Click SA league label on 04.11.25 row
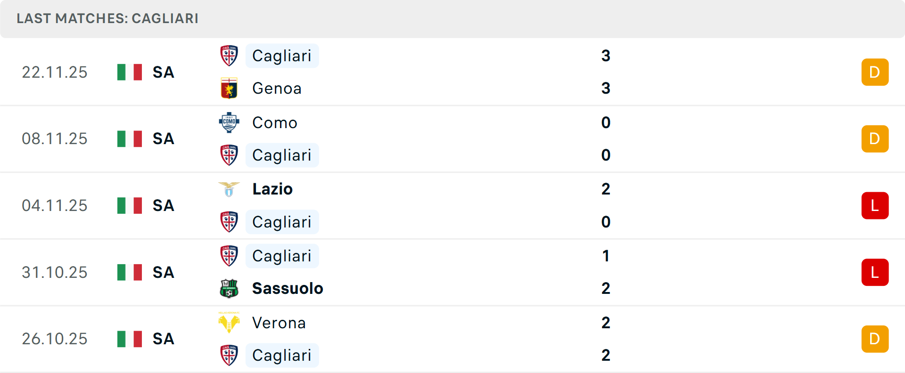 pyautogui.click(x=164, y=206)
